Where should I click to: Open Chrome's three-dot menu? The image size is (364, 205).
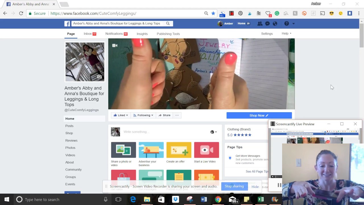coord(359,13)
